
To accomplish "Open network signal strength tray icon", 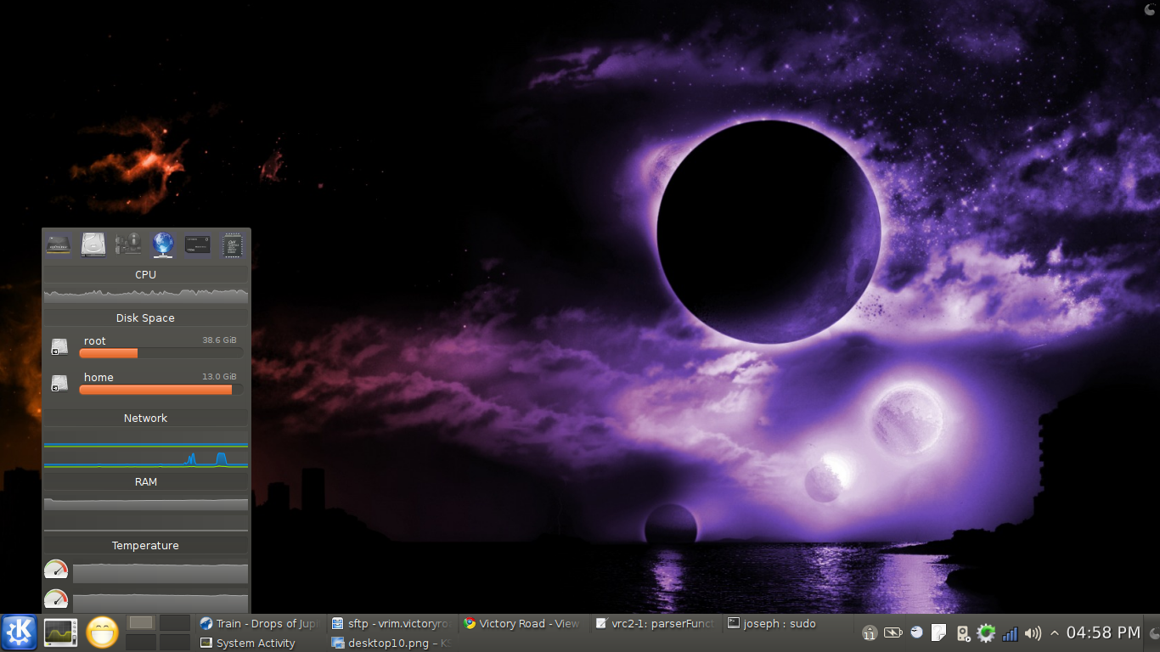I will [x=1010, y=633].
